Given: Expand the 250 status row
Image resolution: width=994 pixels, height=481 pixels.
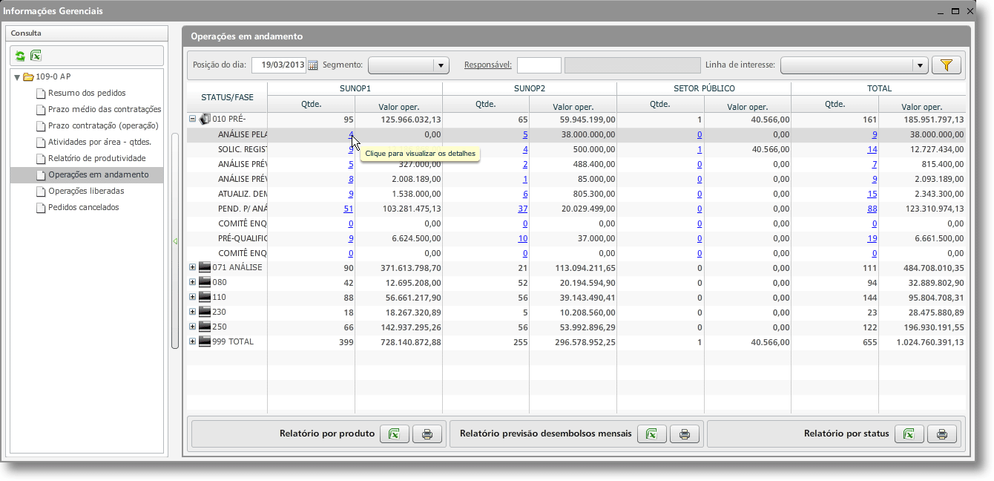Looking at the screenshot, I should [192, 327].
